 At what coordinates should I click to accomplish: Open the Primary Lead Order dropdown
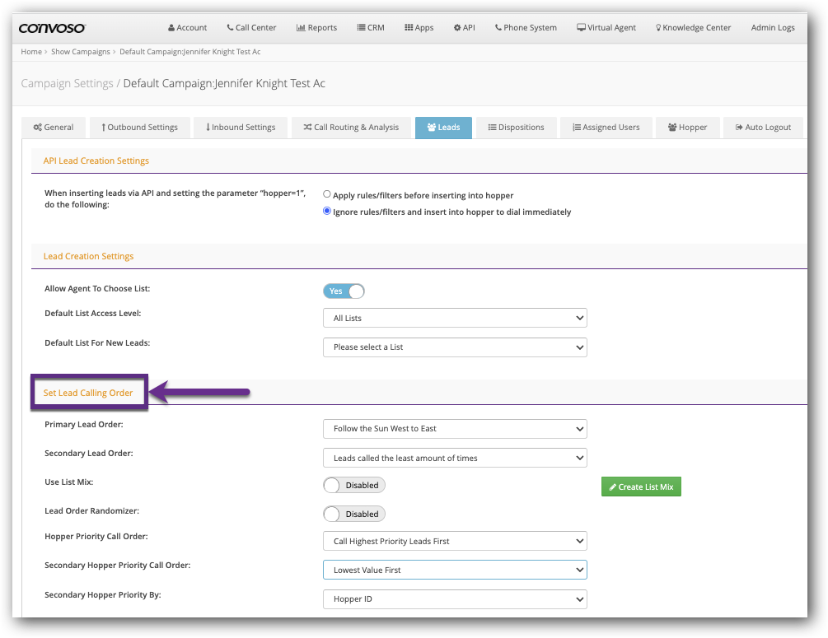pos(455,429)
